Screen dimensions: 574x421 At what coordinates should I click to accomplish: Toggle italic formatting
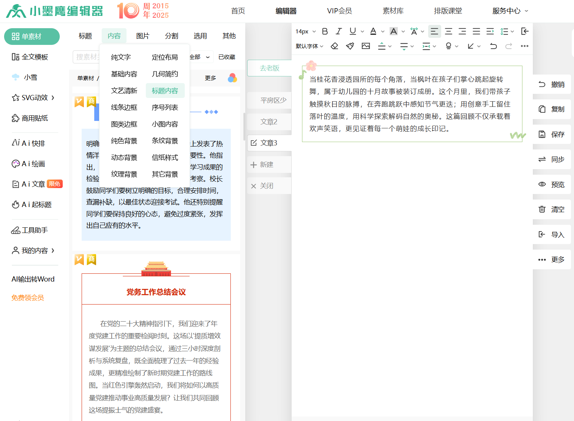tap(338, 31)
